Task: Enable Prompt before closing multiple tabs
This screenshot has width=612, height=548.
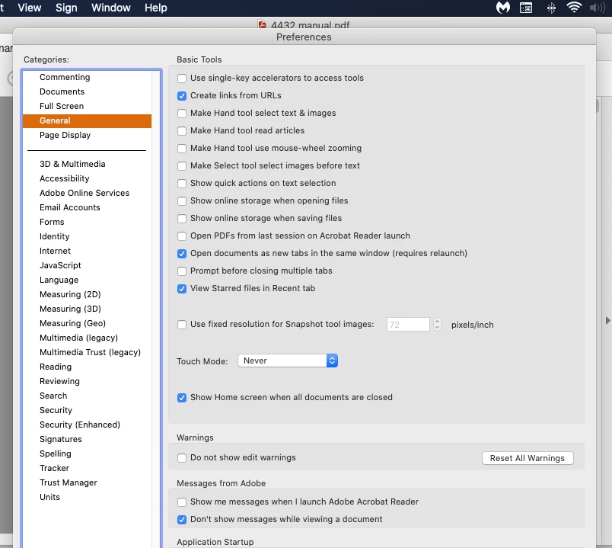Action: click(x=182, y=271)
